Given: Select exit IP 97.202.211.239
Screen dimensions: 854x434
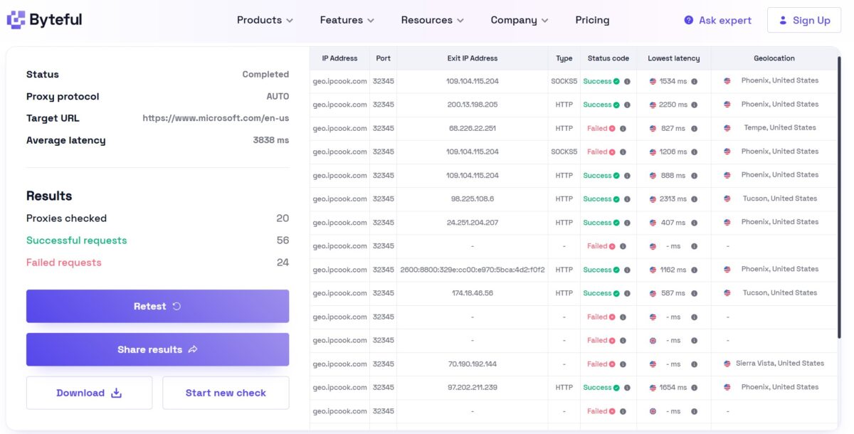Looking at the screenshot, I should 473,388.
